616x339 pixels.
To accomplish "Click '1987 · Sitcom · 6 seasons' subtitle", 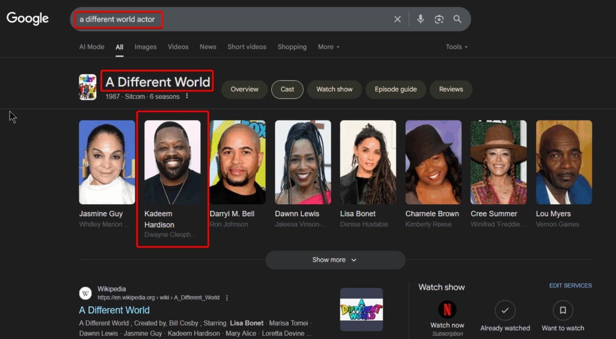I will (142, 96).
